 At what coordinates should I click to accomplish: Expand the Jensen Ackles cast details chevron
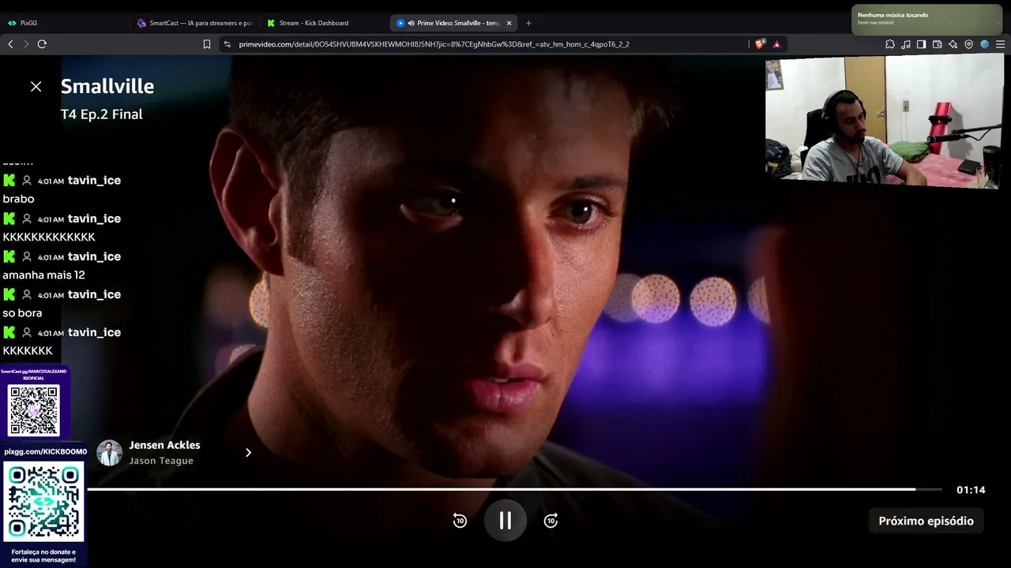248,453
